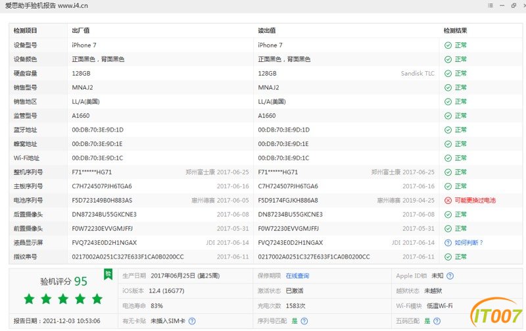Click the question icon in 液晶显示屏 row
This screenshot has height=331, width=526.
(448, 243)
